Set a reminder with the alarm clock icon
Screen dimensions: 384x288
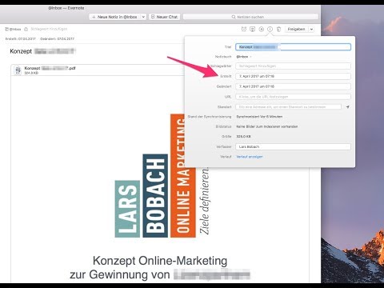(x=244, y=29)
